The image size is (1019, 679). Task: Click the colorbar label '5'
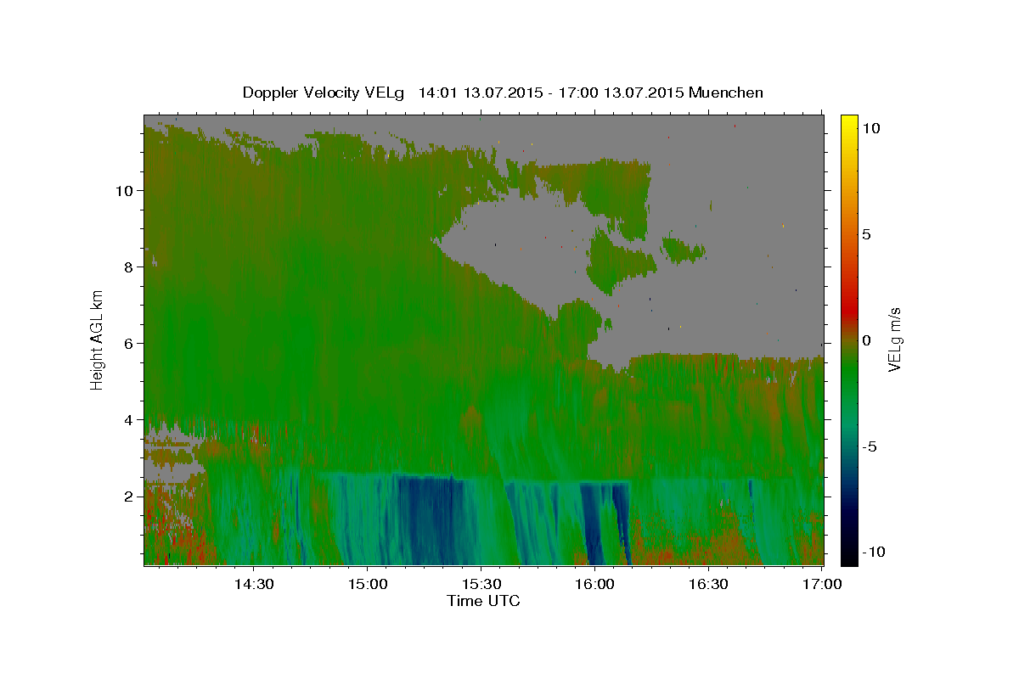pos(866,234)
